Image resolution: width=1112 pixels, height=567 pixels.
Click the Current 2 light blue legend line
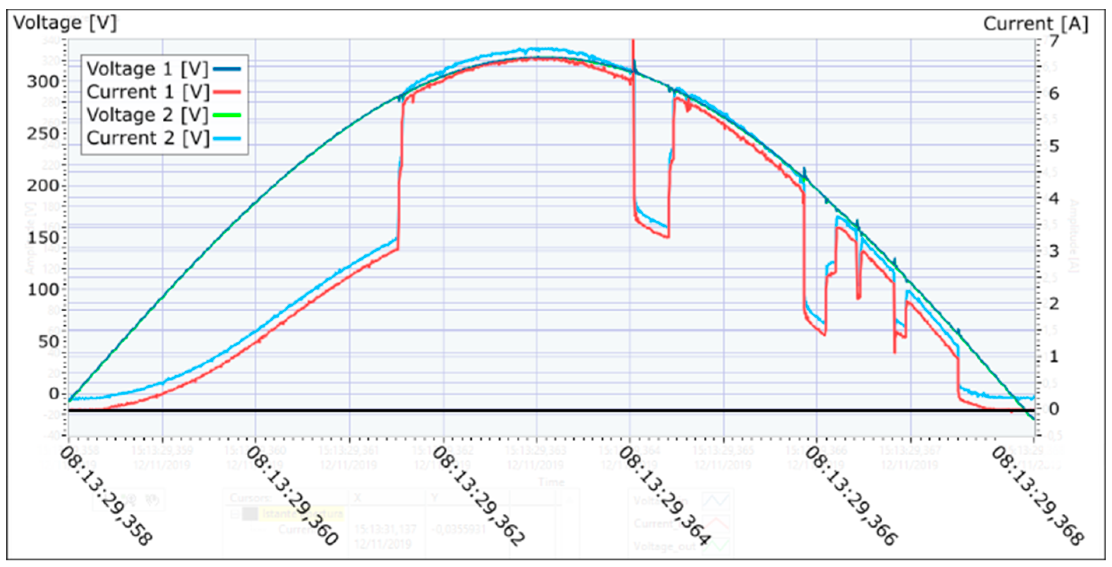[x=226, y=138]
